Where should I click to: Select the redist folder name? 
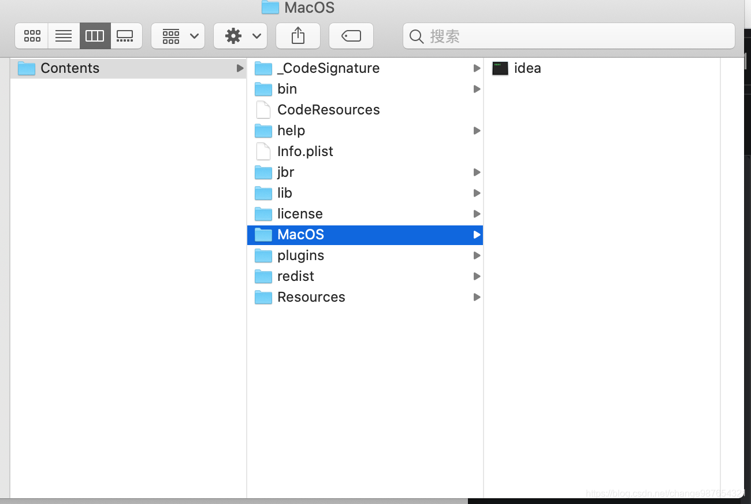click(296, 276)
